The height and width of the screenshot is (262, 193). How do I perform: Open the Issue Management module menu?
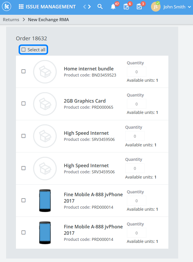point(51,7)
